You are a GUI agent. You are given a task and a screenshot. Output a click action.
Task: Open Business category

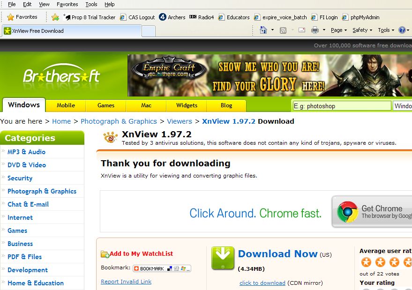pos(20,244)
